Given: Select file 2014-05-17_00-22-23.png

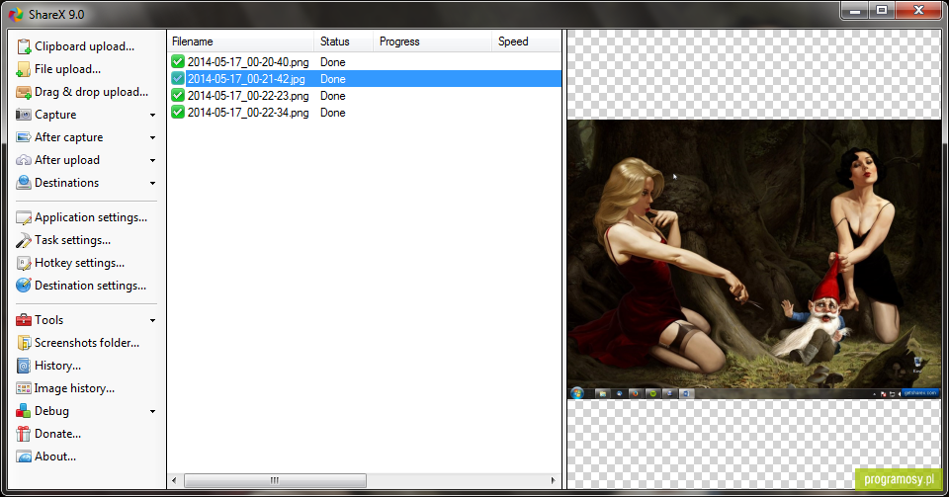Looking at the screenshot, I should click(x=248, y=96).
